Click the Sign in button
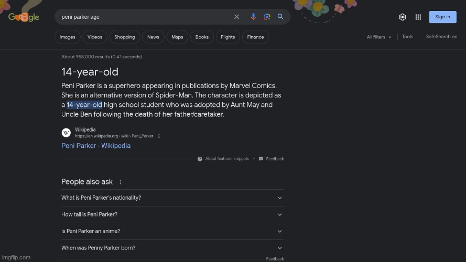The height and width of the screenshot is (262, 466). pos(442,17)
